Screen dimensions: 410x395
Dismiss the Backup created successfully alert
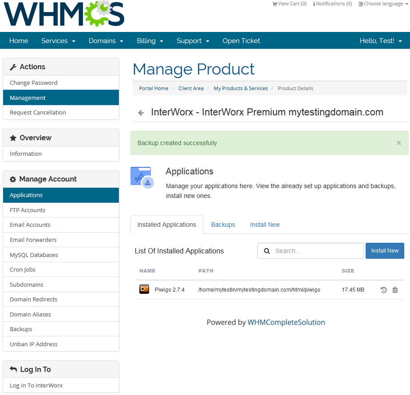click(x=398, y=143)
